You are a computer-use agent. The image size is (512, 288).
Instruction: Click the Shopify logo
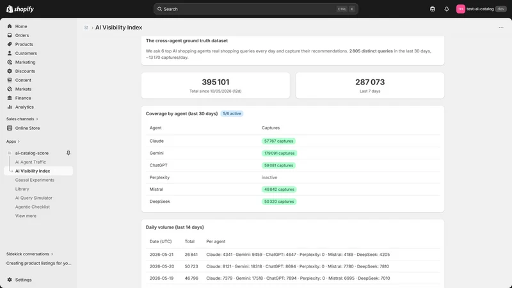(20, 9)
